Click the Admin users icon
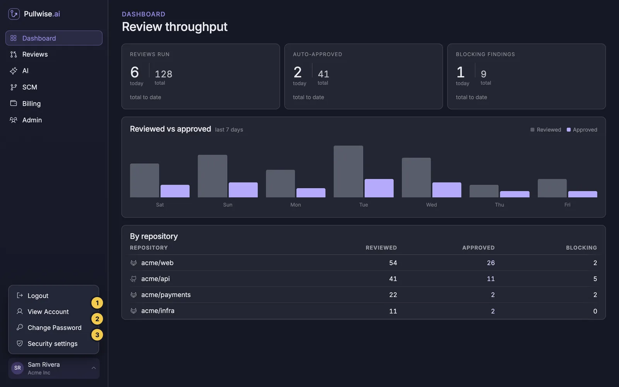 14,120
